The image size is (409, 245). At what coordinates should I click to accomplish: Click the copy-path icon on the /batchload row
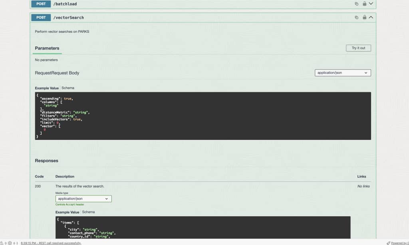(356, 4)
